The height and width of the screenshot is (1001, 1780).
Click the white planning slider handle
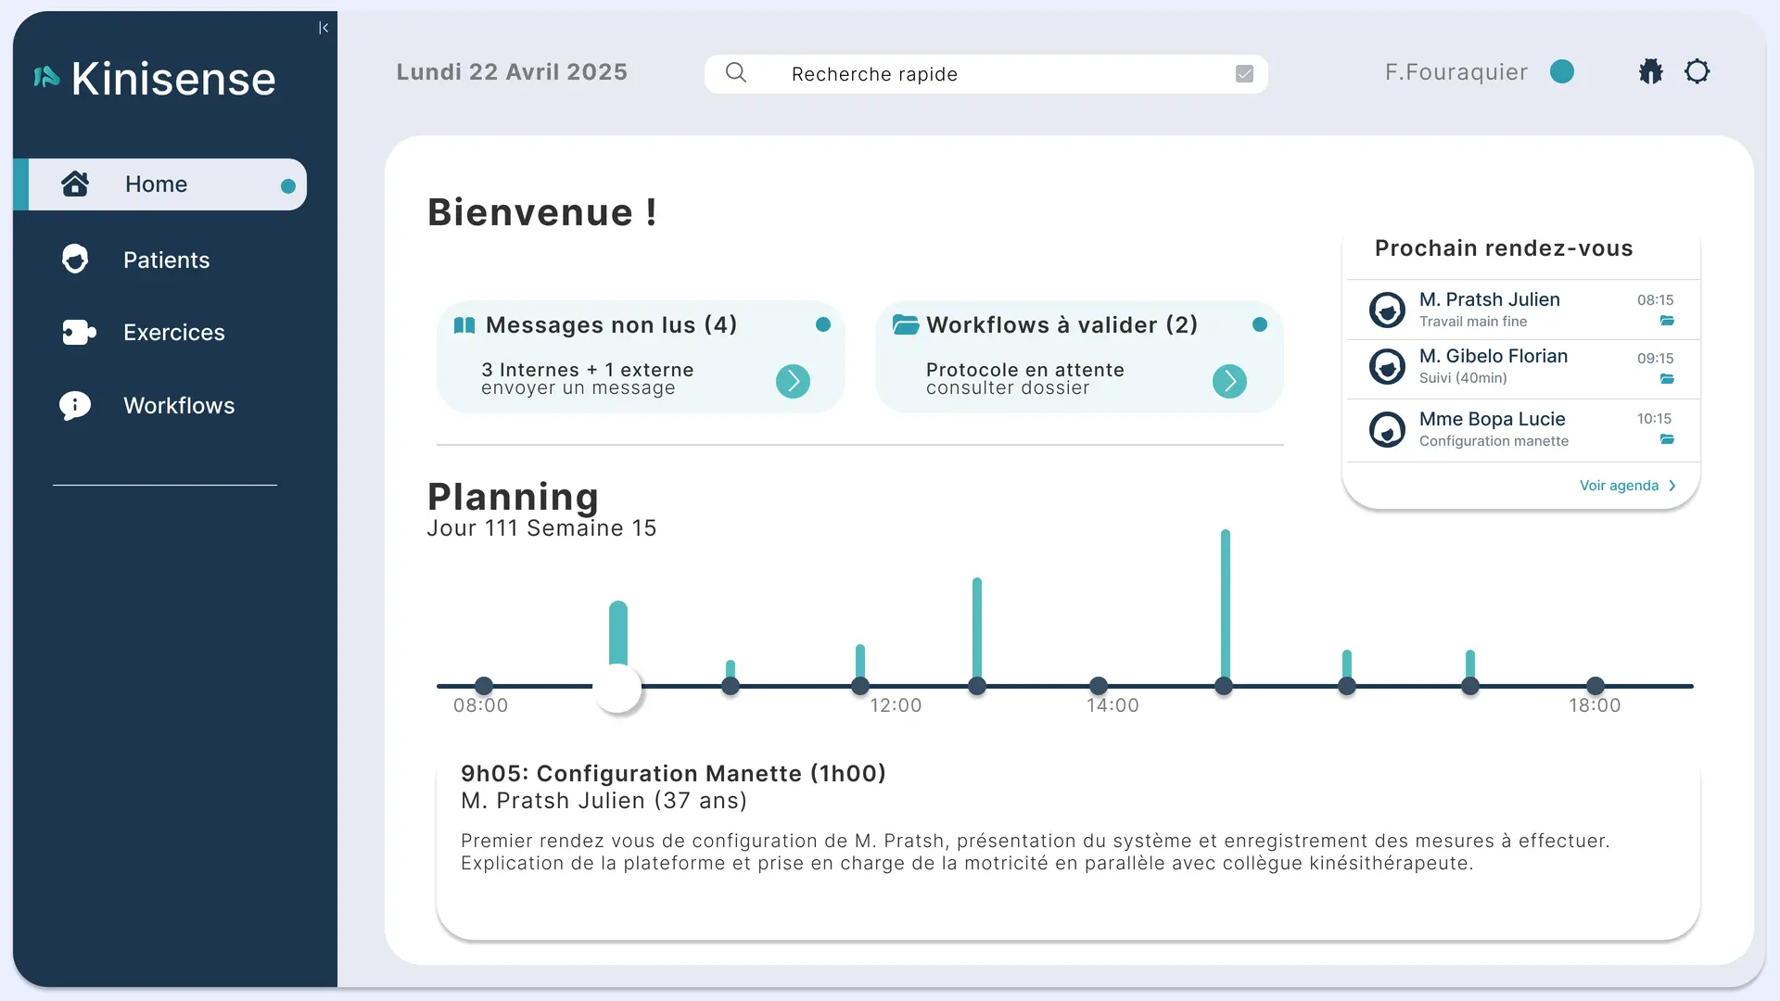pos(617,689)
